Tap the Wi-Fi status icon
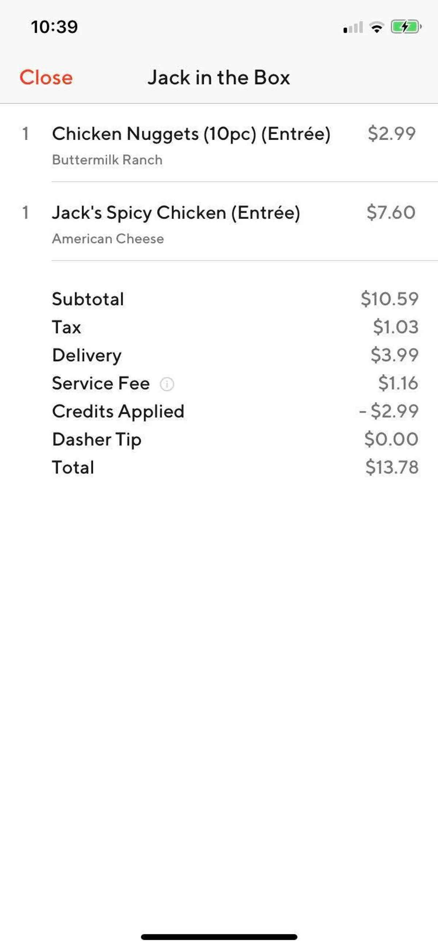Screen dimensions: 438x949 pyautogui.click(x=377, y=27)
